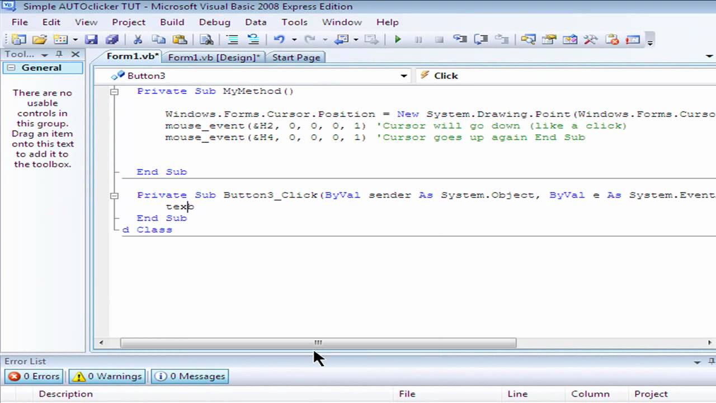The height and width of the screenshot is (403, 716).
Task: Collapse the MyMethod sub outline box
Action: point(114,91)
